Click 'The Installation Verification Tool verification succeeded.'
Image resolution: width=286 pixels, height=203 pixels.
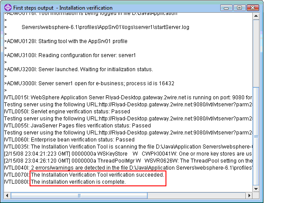(98, 175)
